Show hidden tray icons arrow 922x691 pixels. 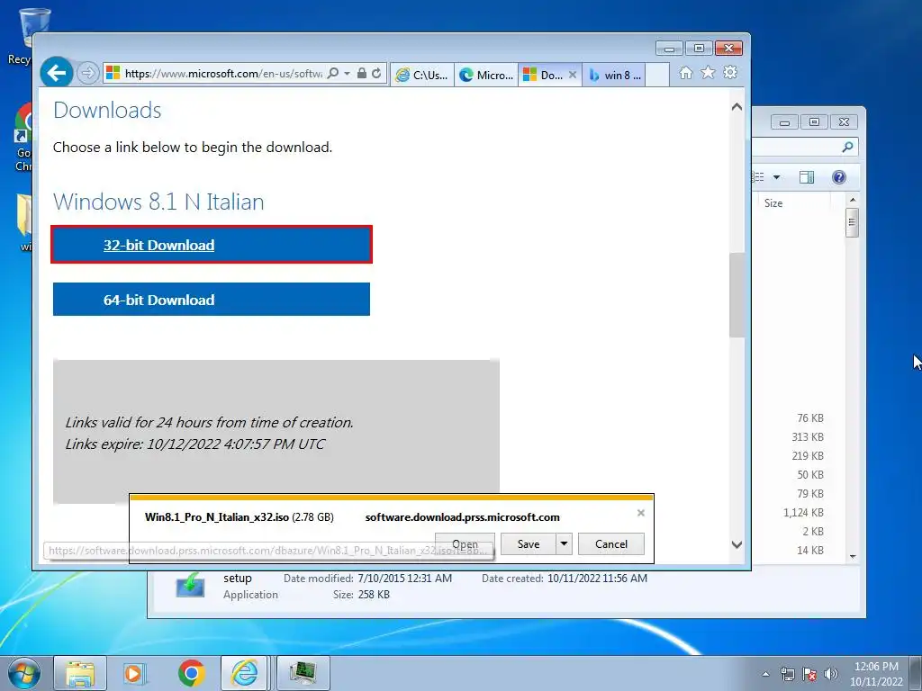tap(765, 674)
